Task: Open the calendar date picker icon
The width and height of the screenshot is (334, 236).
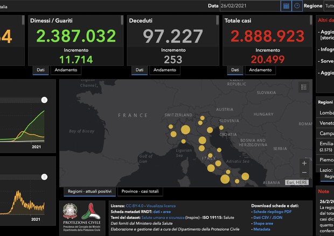Action: tap(286, 6)
